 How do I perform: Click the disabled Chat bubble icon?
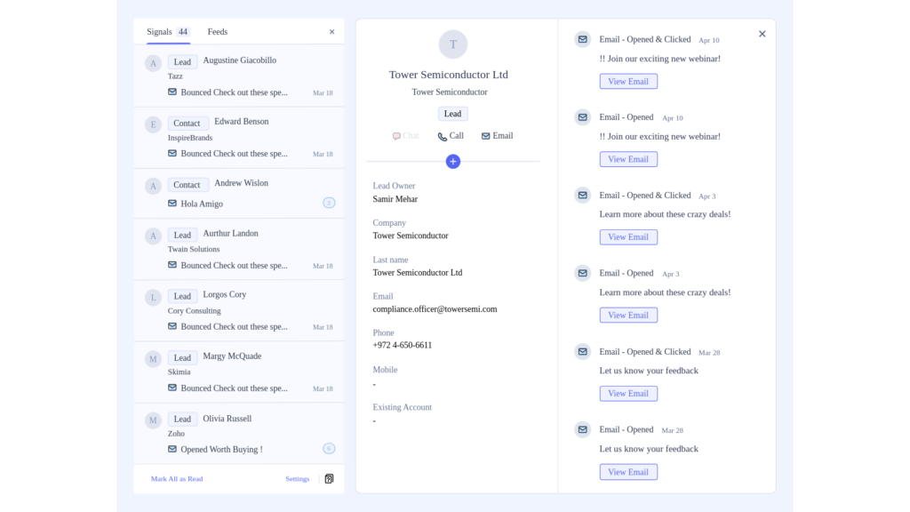click(x=396, y=137)
